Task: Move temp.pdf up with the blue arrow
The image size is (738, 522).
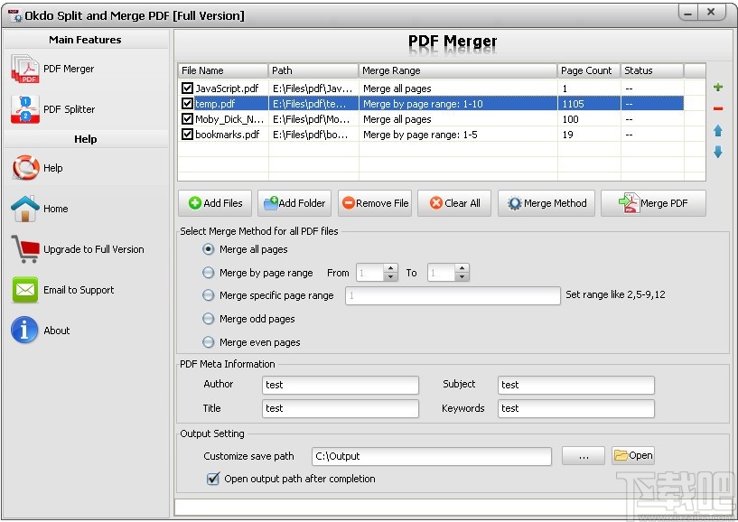Action: (x=717, y=130)
